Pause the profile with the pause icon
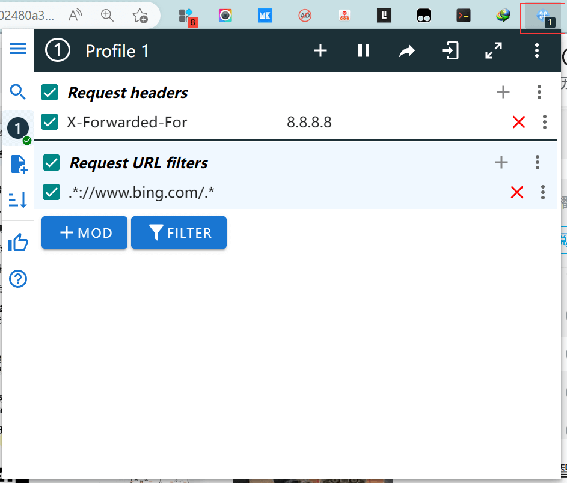Screen dimensions: 567x483 click(x=364, y=51)
